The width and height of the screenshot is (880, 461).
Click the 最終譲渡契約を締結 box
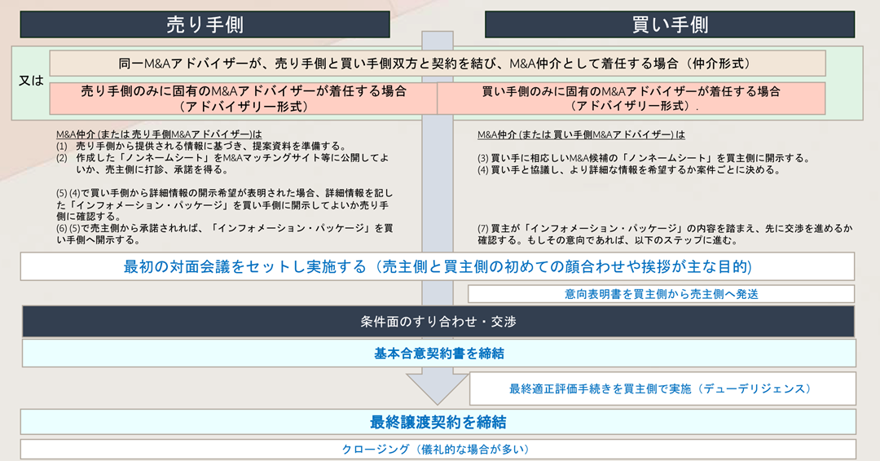point(438,422)
